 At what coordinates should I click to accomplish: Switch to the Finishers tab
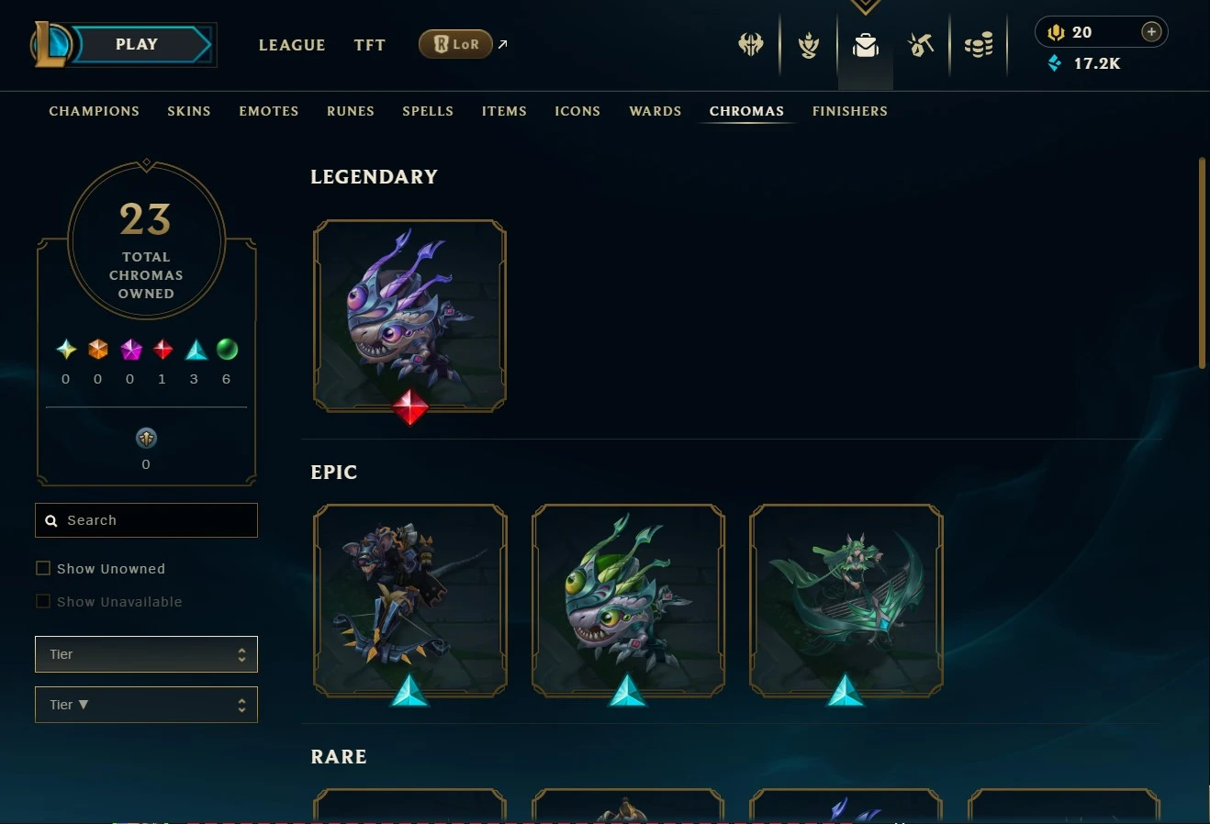850,111
